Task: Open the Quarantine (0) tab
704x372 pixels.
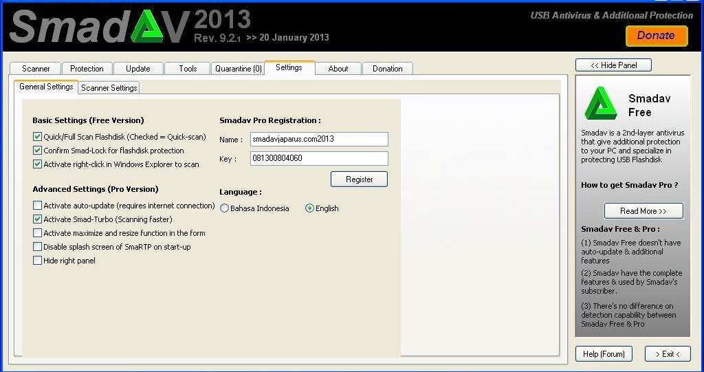Action: [238, 68]
